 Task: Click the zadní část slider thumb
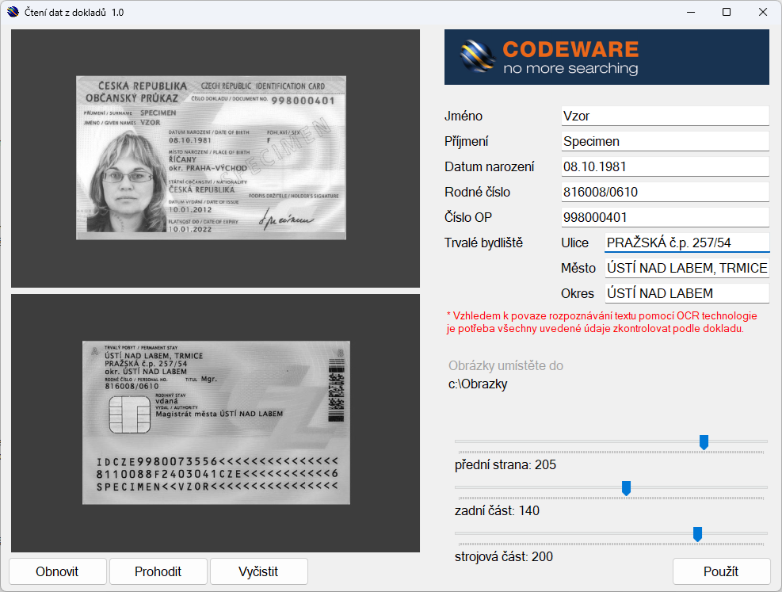click(x=626, y=488)
